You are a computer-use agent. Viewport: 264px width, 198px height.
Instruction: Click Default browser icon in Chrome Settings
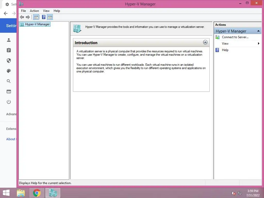(x=9, y=92)
